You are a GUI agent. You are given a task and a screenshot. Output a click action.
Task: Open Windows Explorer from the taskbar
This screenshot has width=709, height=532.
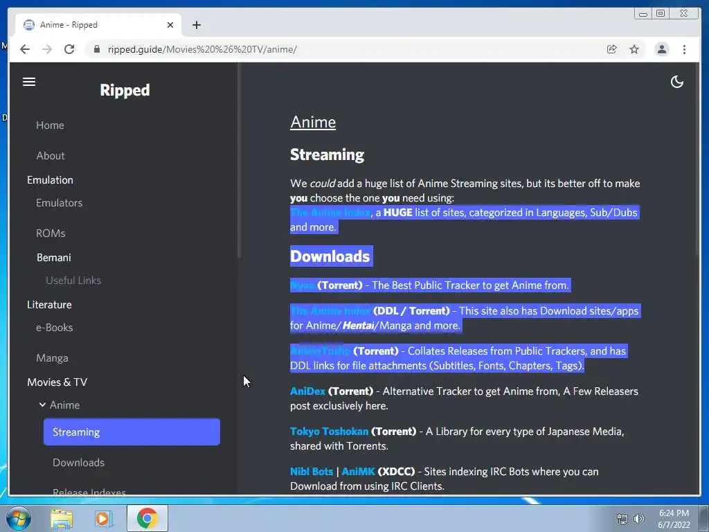tap(61, 518)
